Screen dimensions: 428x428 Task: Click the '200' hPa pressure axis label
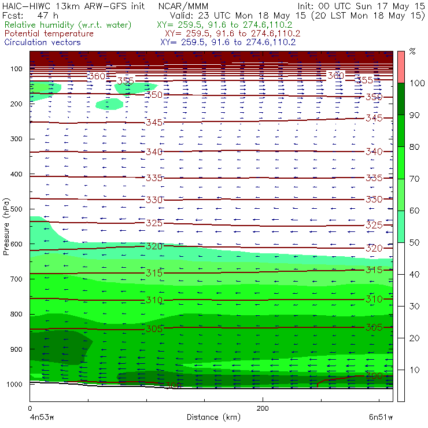pyautogui.click(x=16, y=104)
